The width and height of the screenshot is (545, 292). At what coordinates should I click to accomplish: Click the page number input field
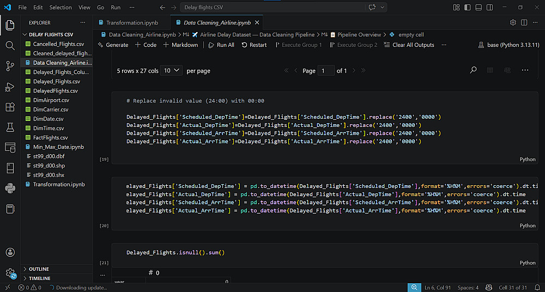pos(326,71)
